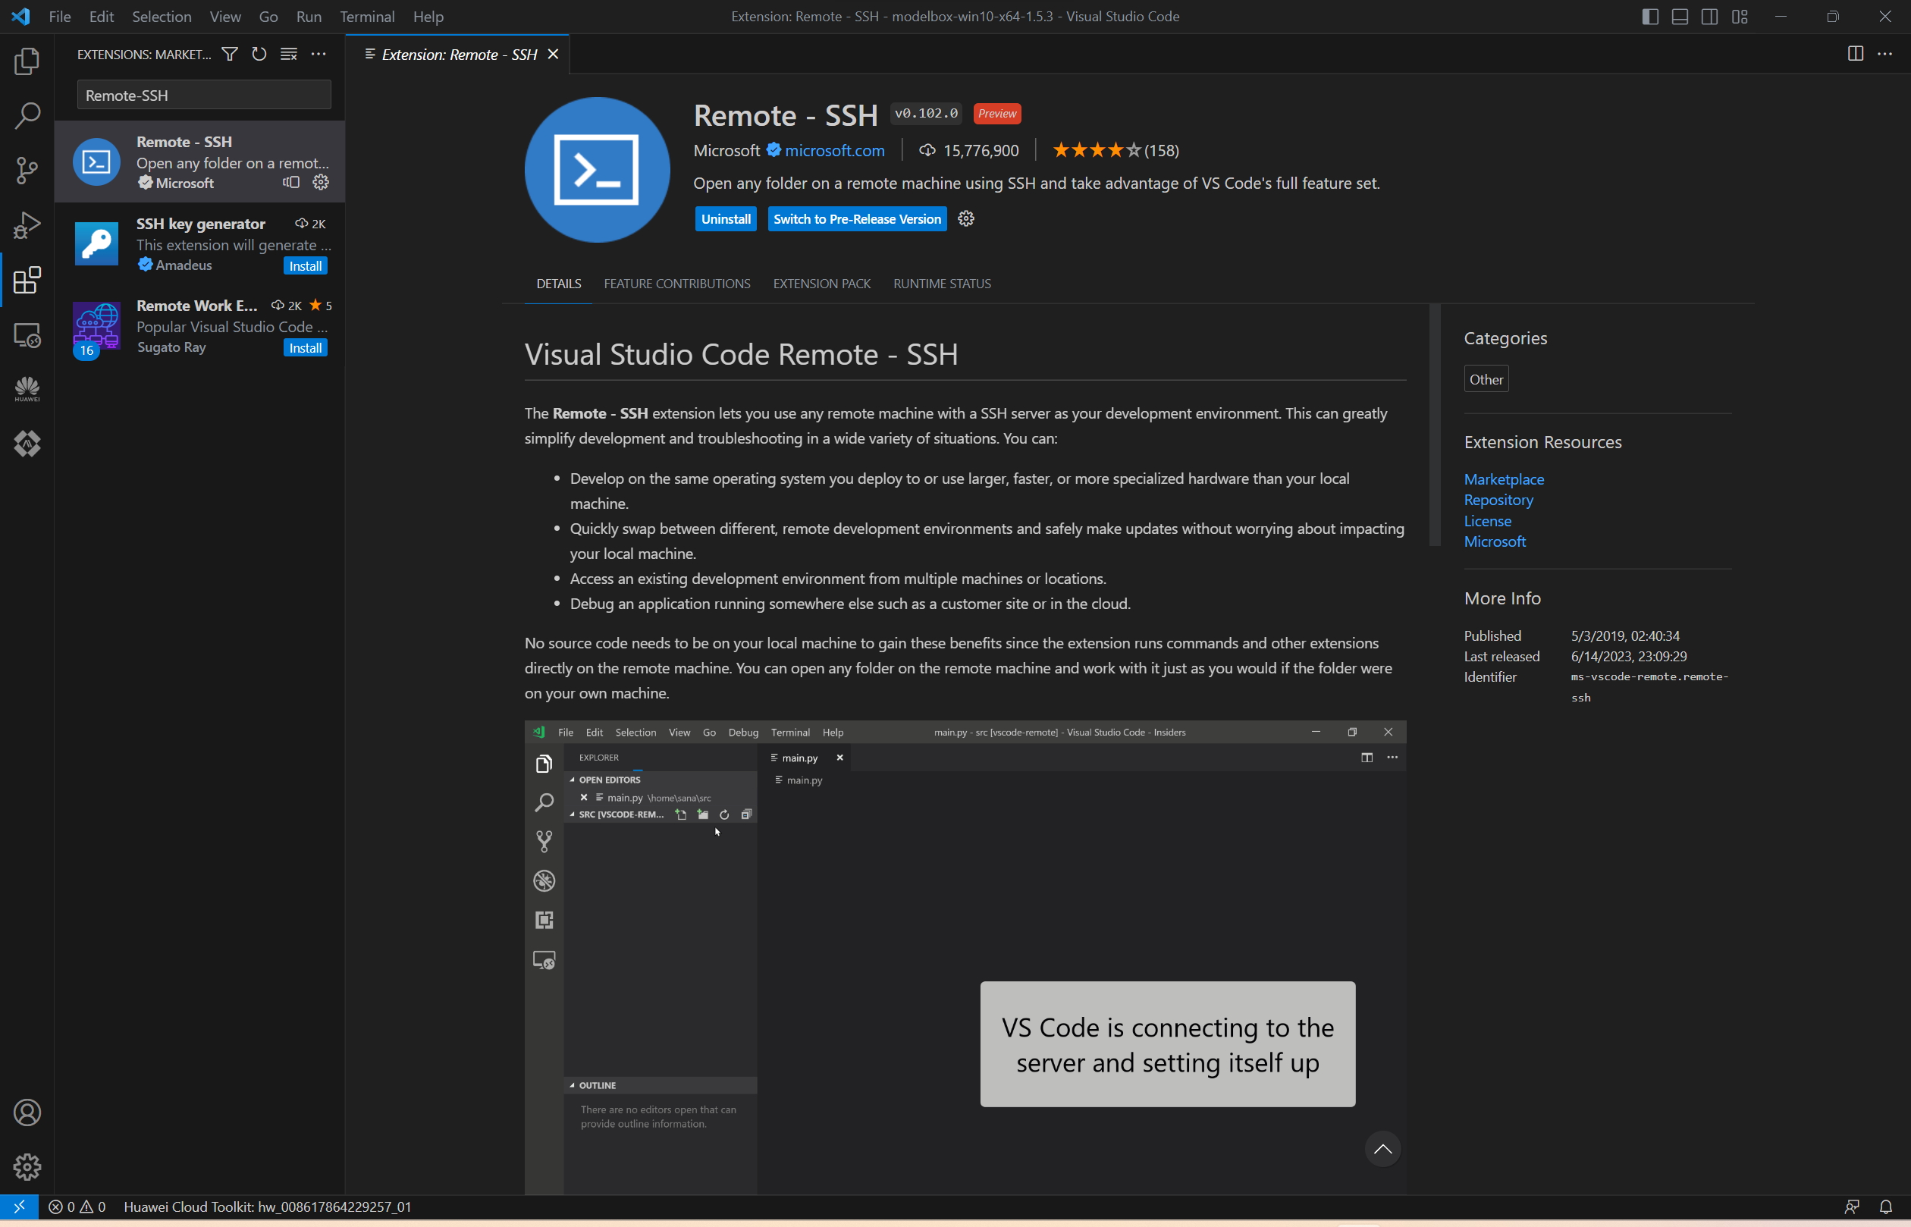Open Run and Debug view
Image resolution: width=1911 pixels, height=1227 pixels.
27,224
